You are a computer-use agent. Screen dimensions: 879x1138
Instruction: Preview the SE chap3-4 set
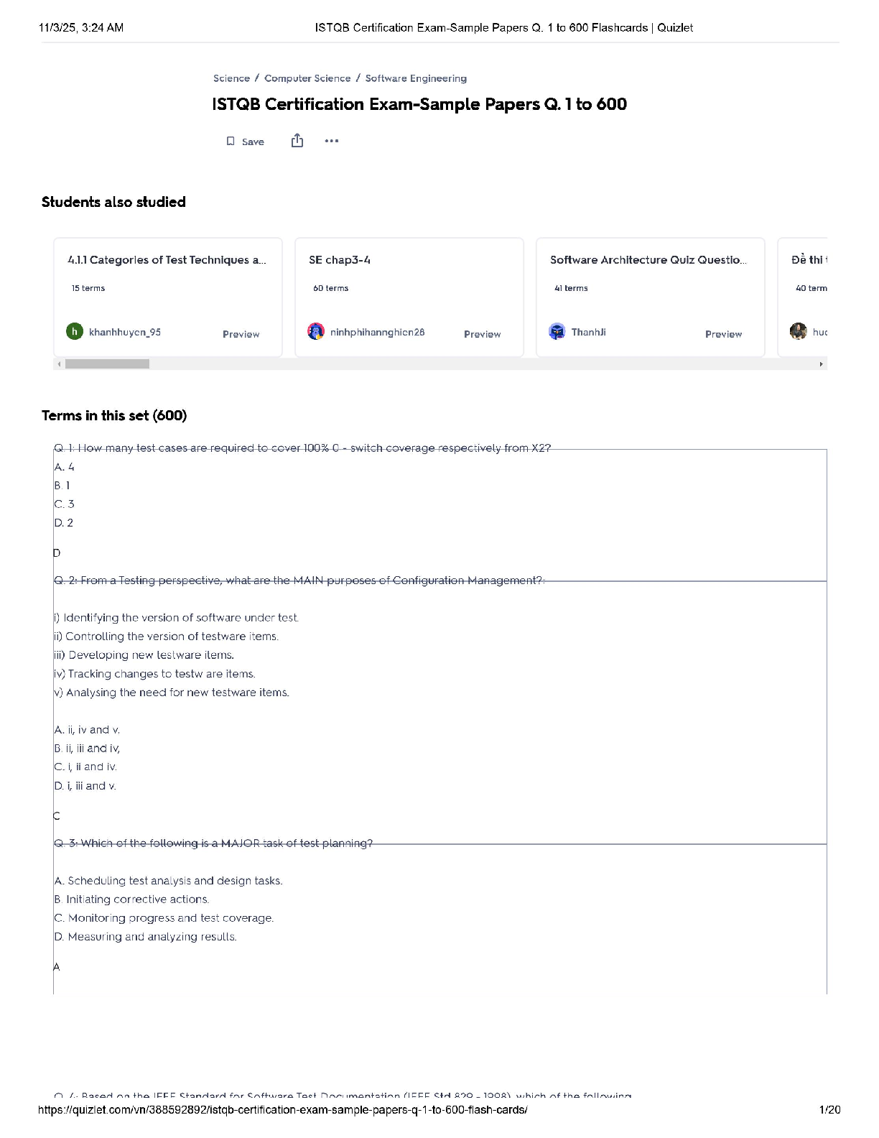click(482, 334)
